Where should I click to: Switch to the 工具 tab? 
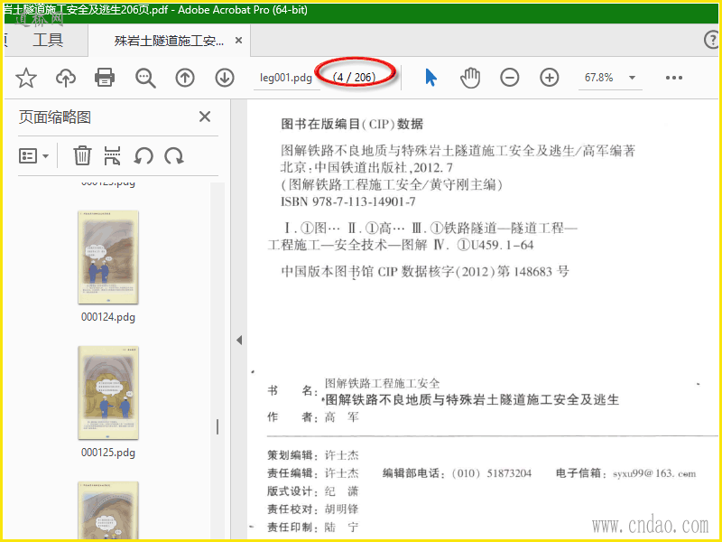tap(48, 40)
